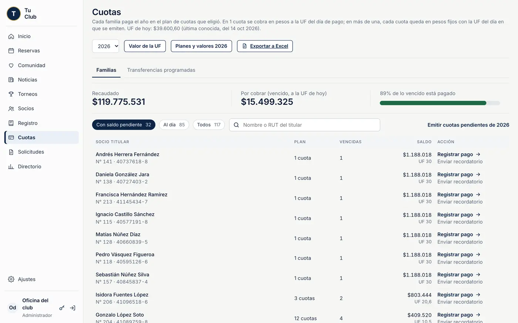Open Reservas in the sidebar
This screenshot has width=518, height=323.
tap(41, 51)
